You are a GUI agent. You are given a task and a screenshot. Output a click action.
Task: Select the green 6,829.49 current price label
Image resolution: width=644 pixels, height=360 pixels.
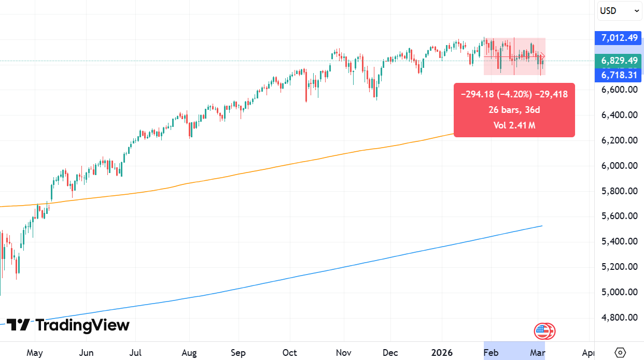[619, 60]
